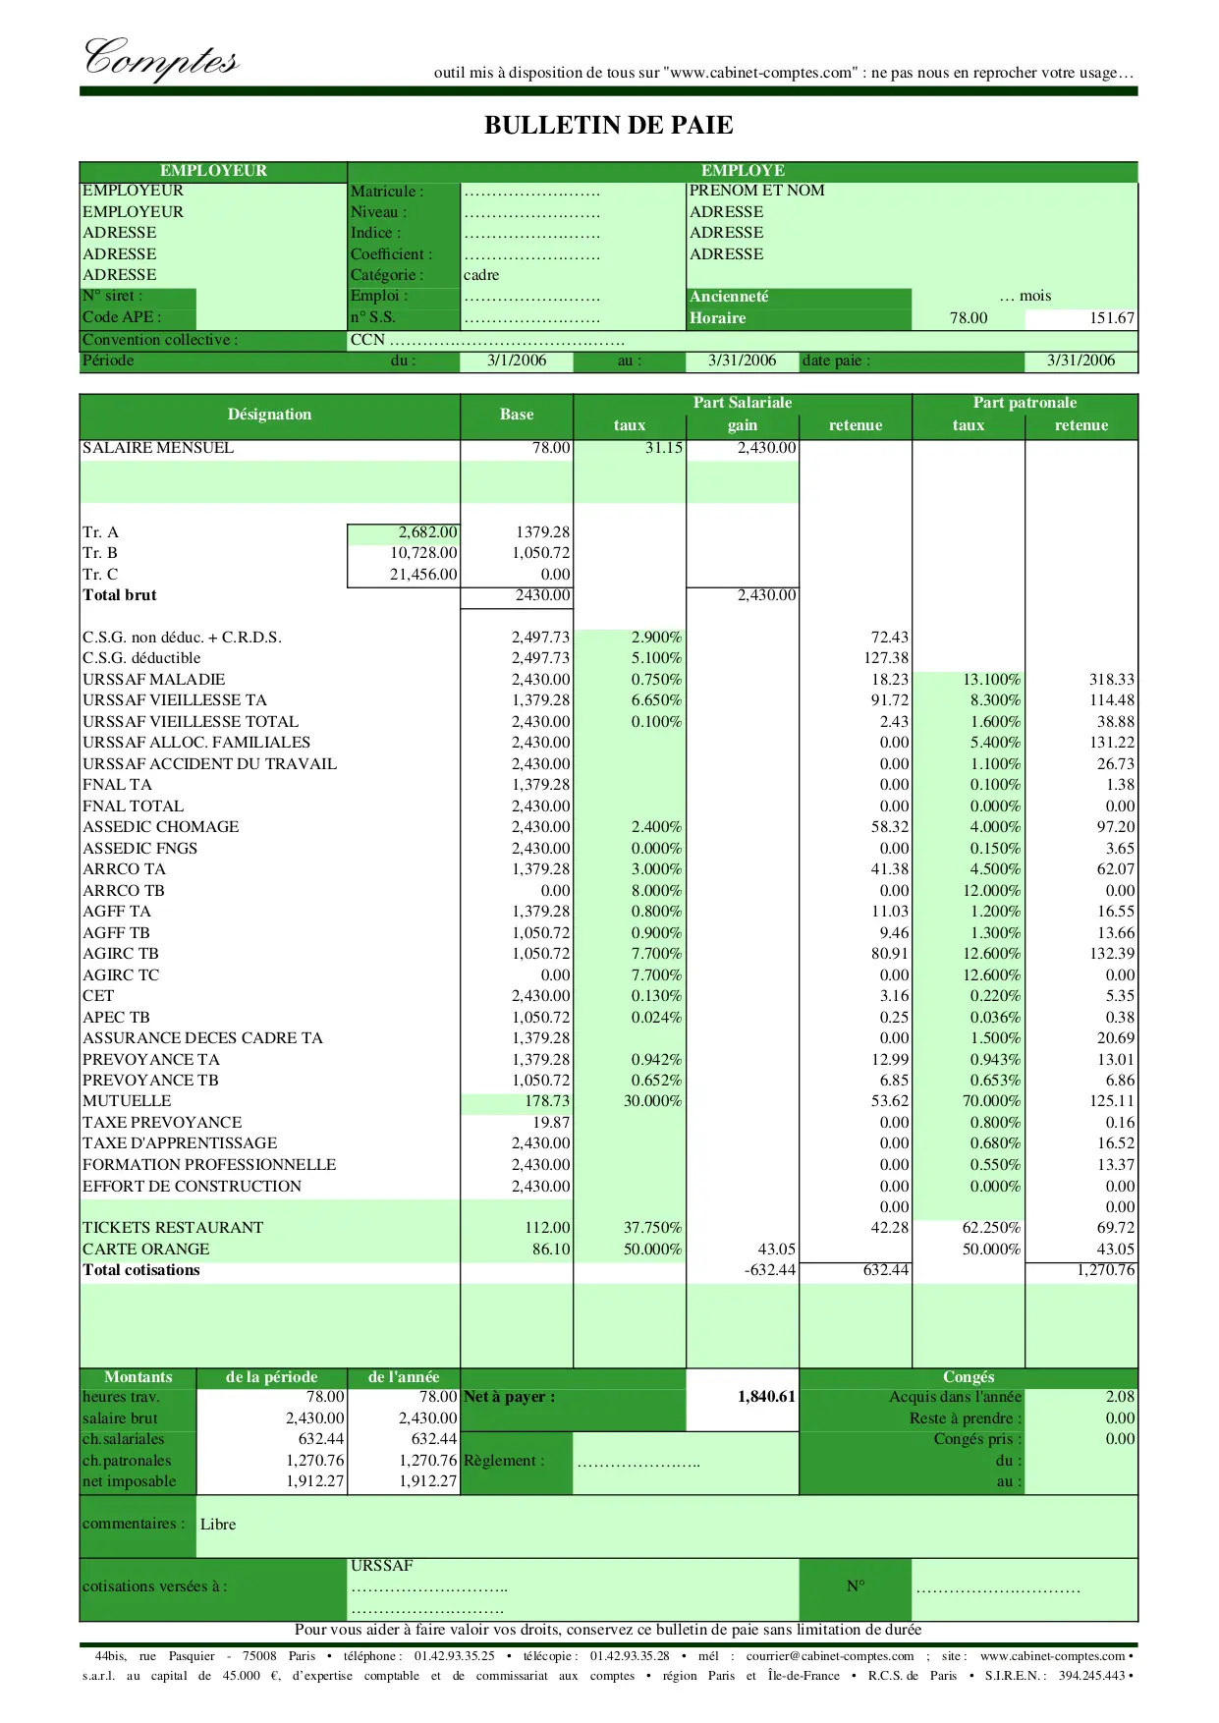Select the MUTUELLE base cell 178.73
Image resolution: width=1219 pixels, height=1723 pixels.
[x=546, y=1101]
